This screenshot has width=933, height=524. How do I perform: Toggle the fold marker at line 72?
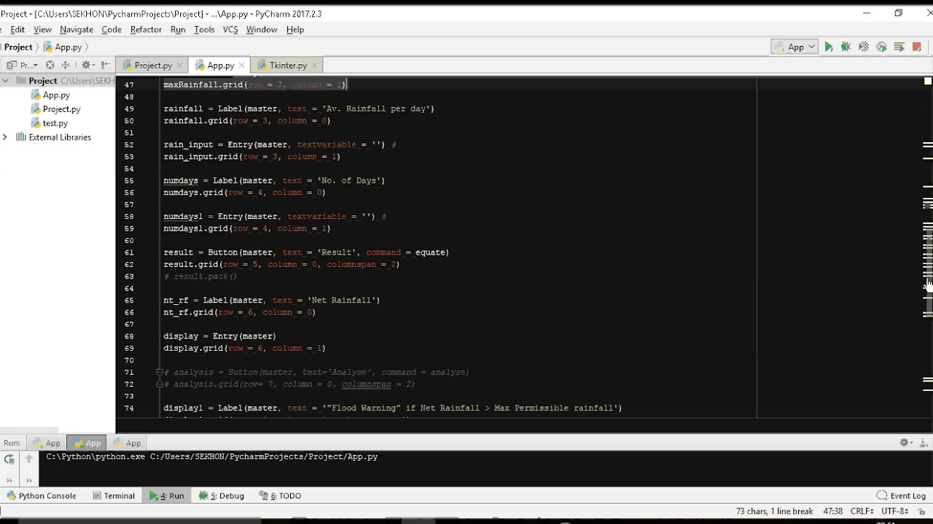[x=159, y=384]
